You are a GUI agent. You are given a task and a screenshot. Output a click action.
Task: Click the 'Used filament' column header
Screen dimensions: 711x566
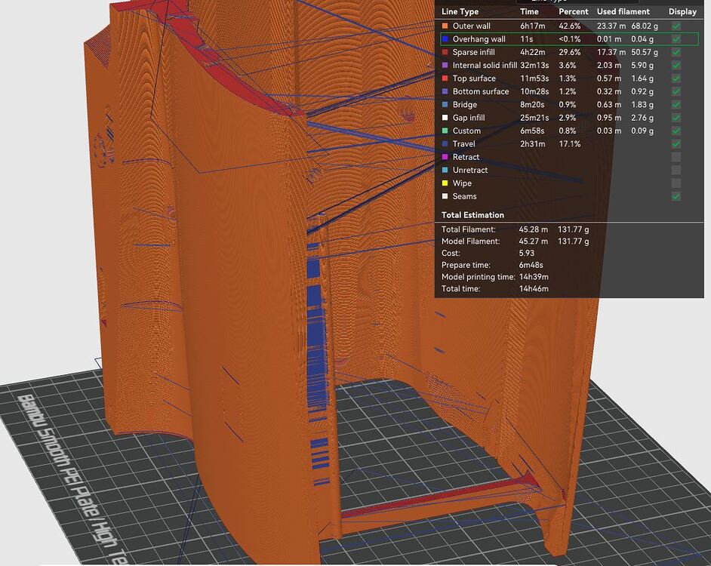tap(623, 12)
